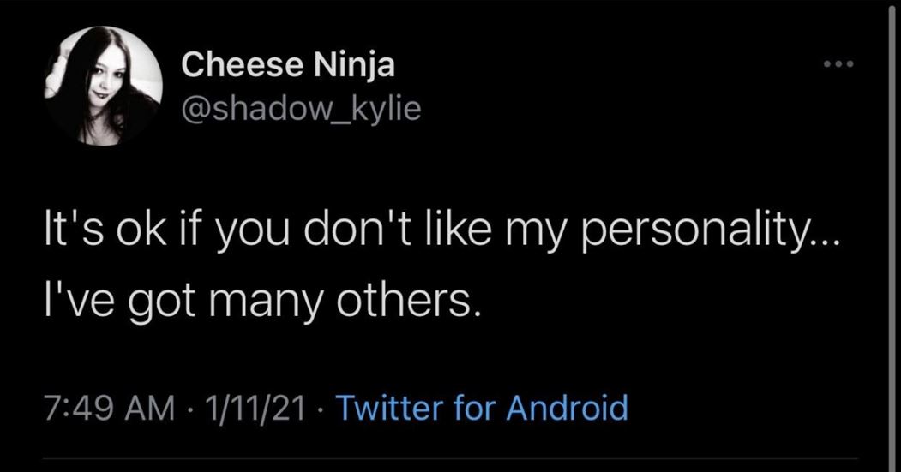Image resolution: width=901 pixels, height=472 pixels.
Task: Click the word "Android" in the source label
Action: [x=566, y=407]
